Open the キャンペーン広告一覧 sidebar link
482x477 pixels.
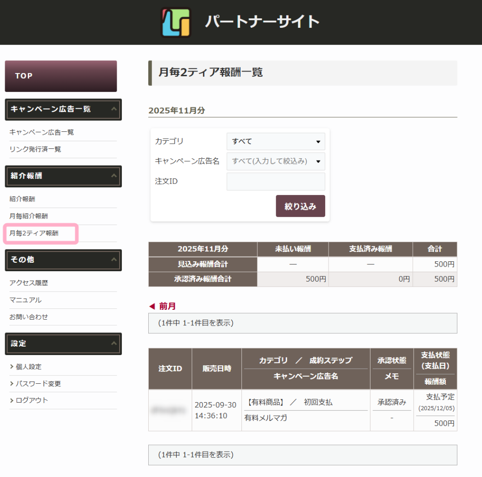click(41, 132)
